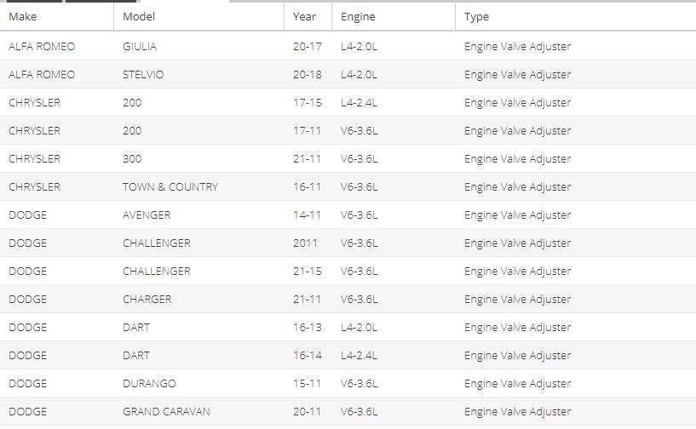Select the Engine column header
The height and width of the screenshot is (429, 696).
pyautogui.click(x=358, y=17)
